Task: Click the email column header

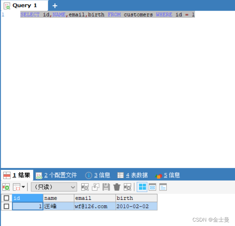Action: (x=95, y=198)
